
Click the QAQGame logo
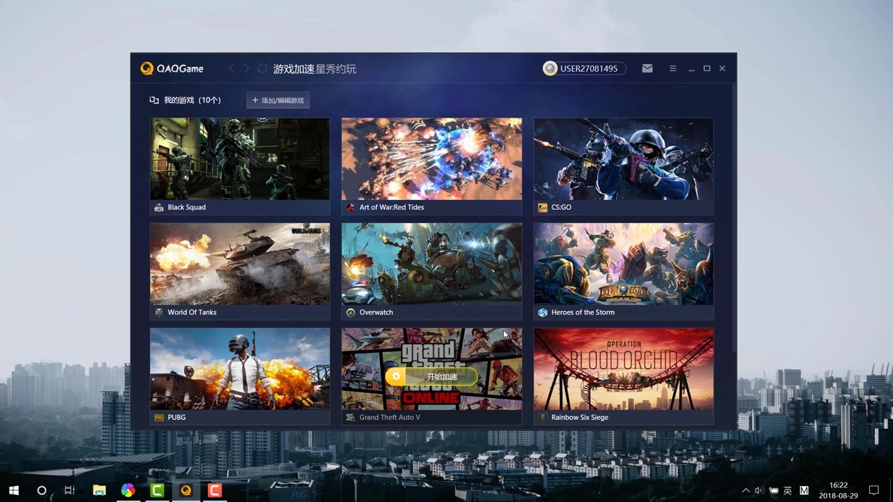(x=172, y=68)
